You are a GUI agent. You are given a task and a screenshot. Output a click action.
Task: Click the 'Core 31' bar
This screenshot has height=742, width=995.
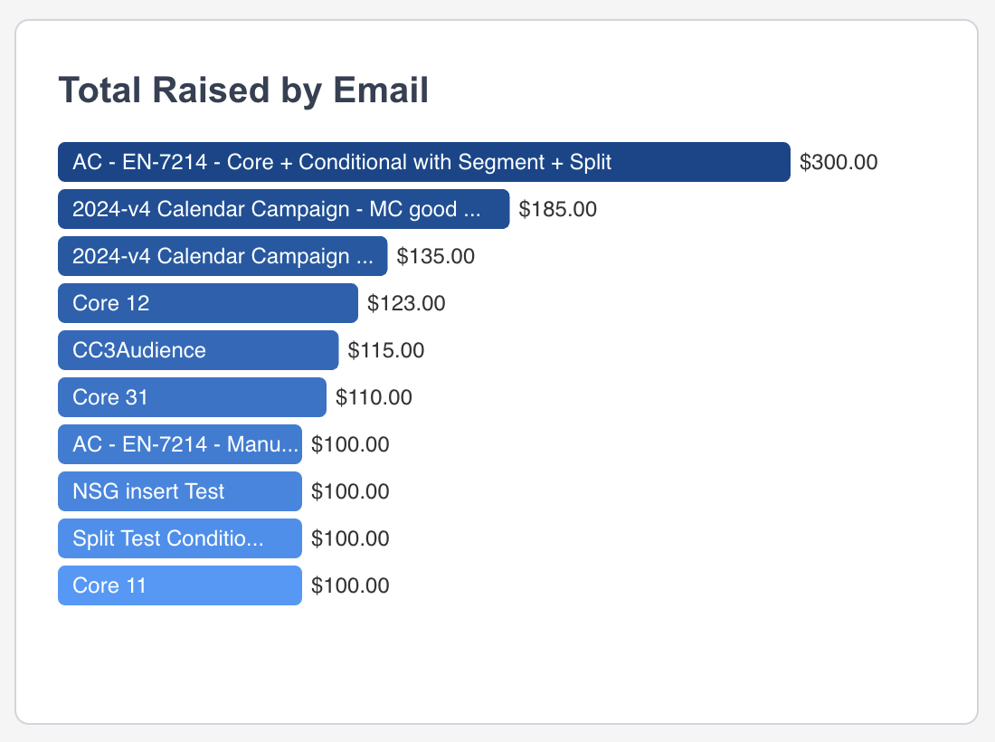[x=192, y=397]
